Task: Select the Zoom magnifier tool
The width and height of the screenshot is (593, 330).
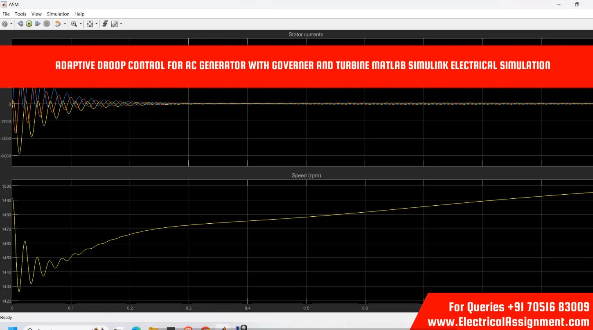Action: (74, 24)
